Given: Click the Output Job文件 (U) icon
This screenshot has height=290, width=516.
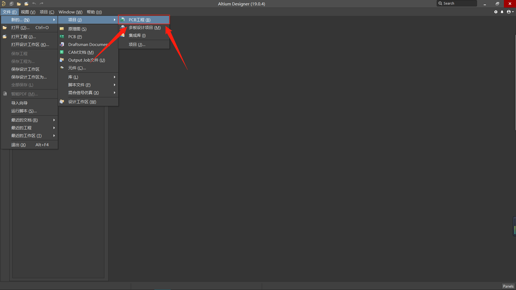Looking at the screenshot, I should tap(62, 60).
